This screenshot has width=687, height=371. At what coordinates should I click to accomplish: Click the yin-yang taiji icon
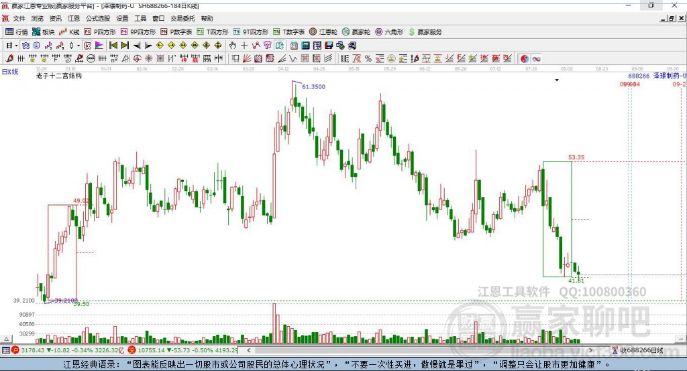pyautogui.click(x=525, y=59)
